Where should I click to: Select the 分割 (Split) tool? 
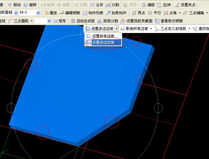pyautogui.click(x=112, y=5)
